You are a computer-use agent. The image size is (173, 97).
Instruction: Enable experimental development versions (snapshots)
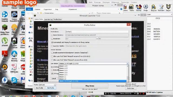[52, 53]
